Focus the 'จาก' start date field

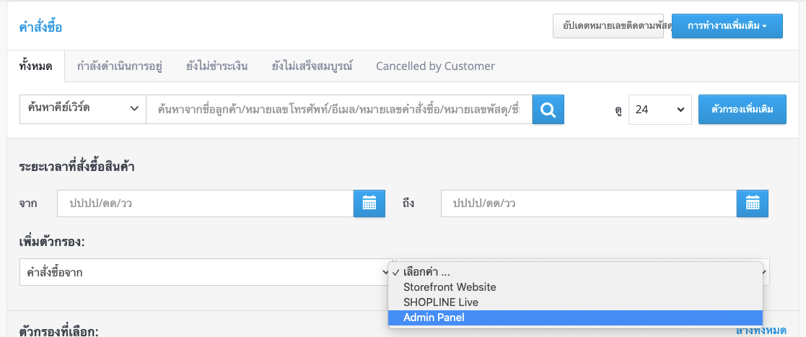pos(205,203)
